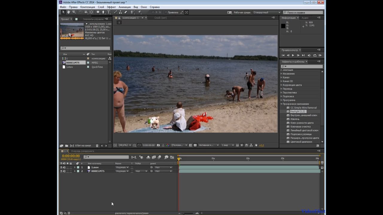
Task: Open the 1 вид view layout dropdown
Action: tap(228, 145)
